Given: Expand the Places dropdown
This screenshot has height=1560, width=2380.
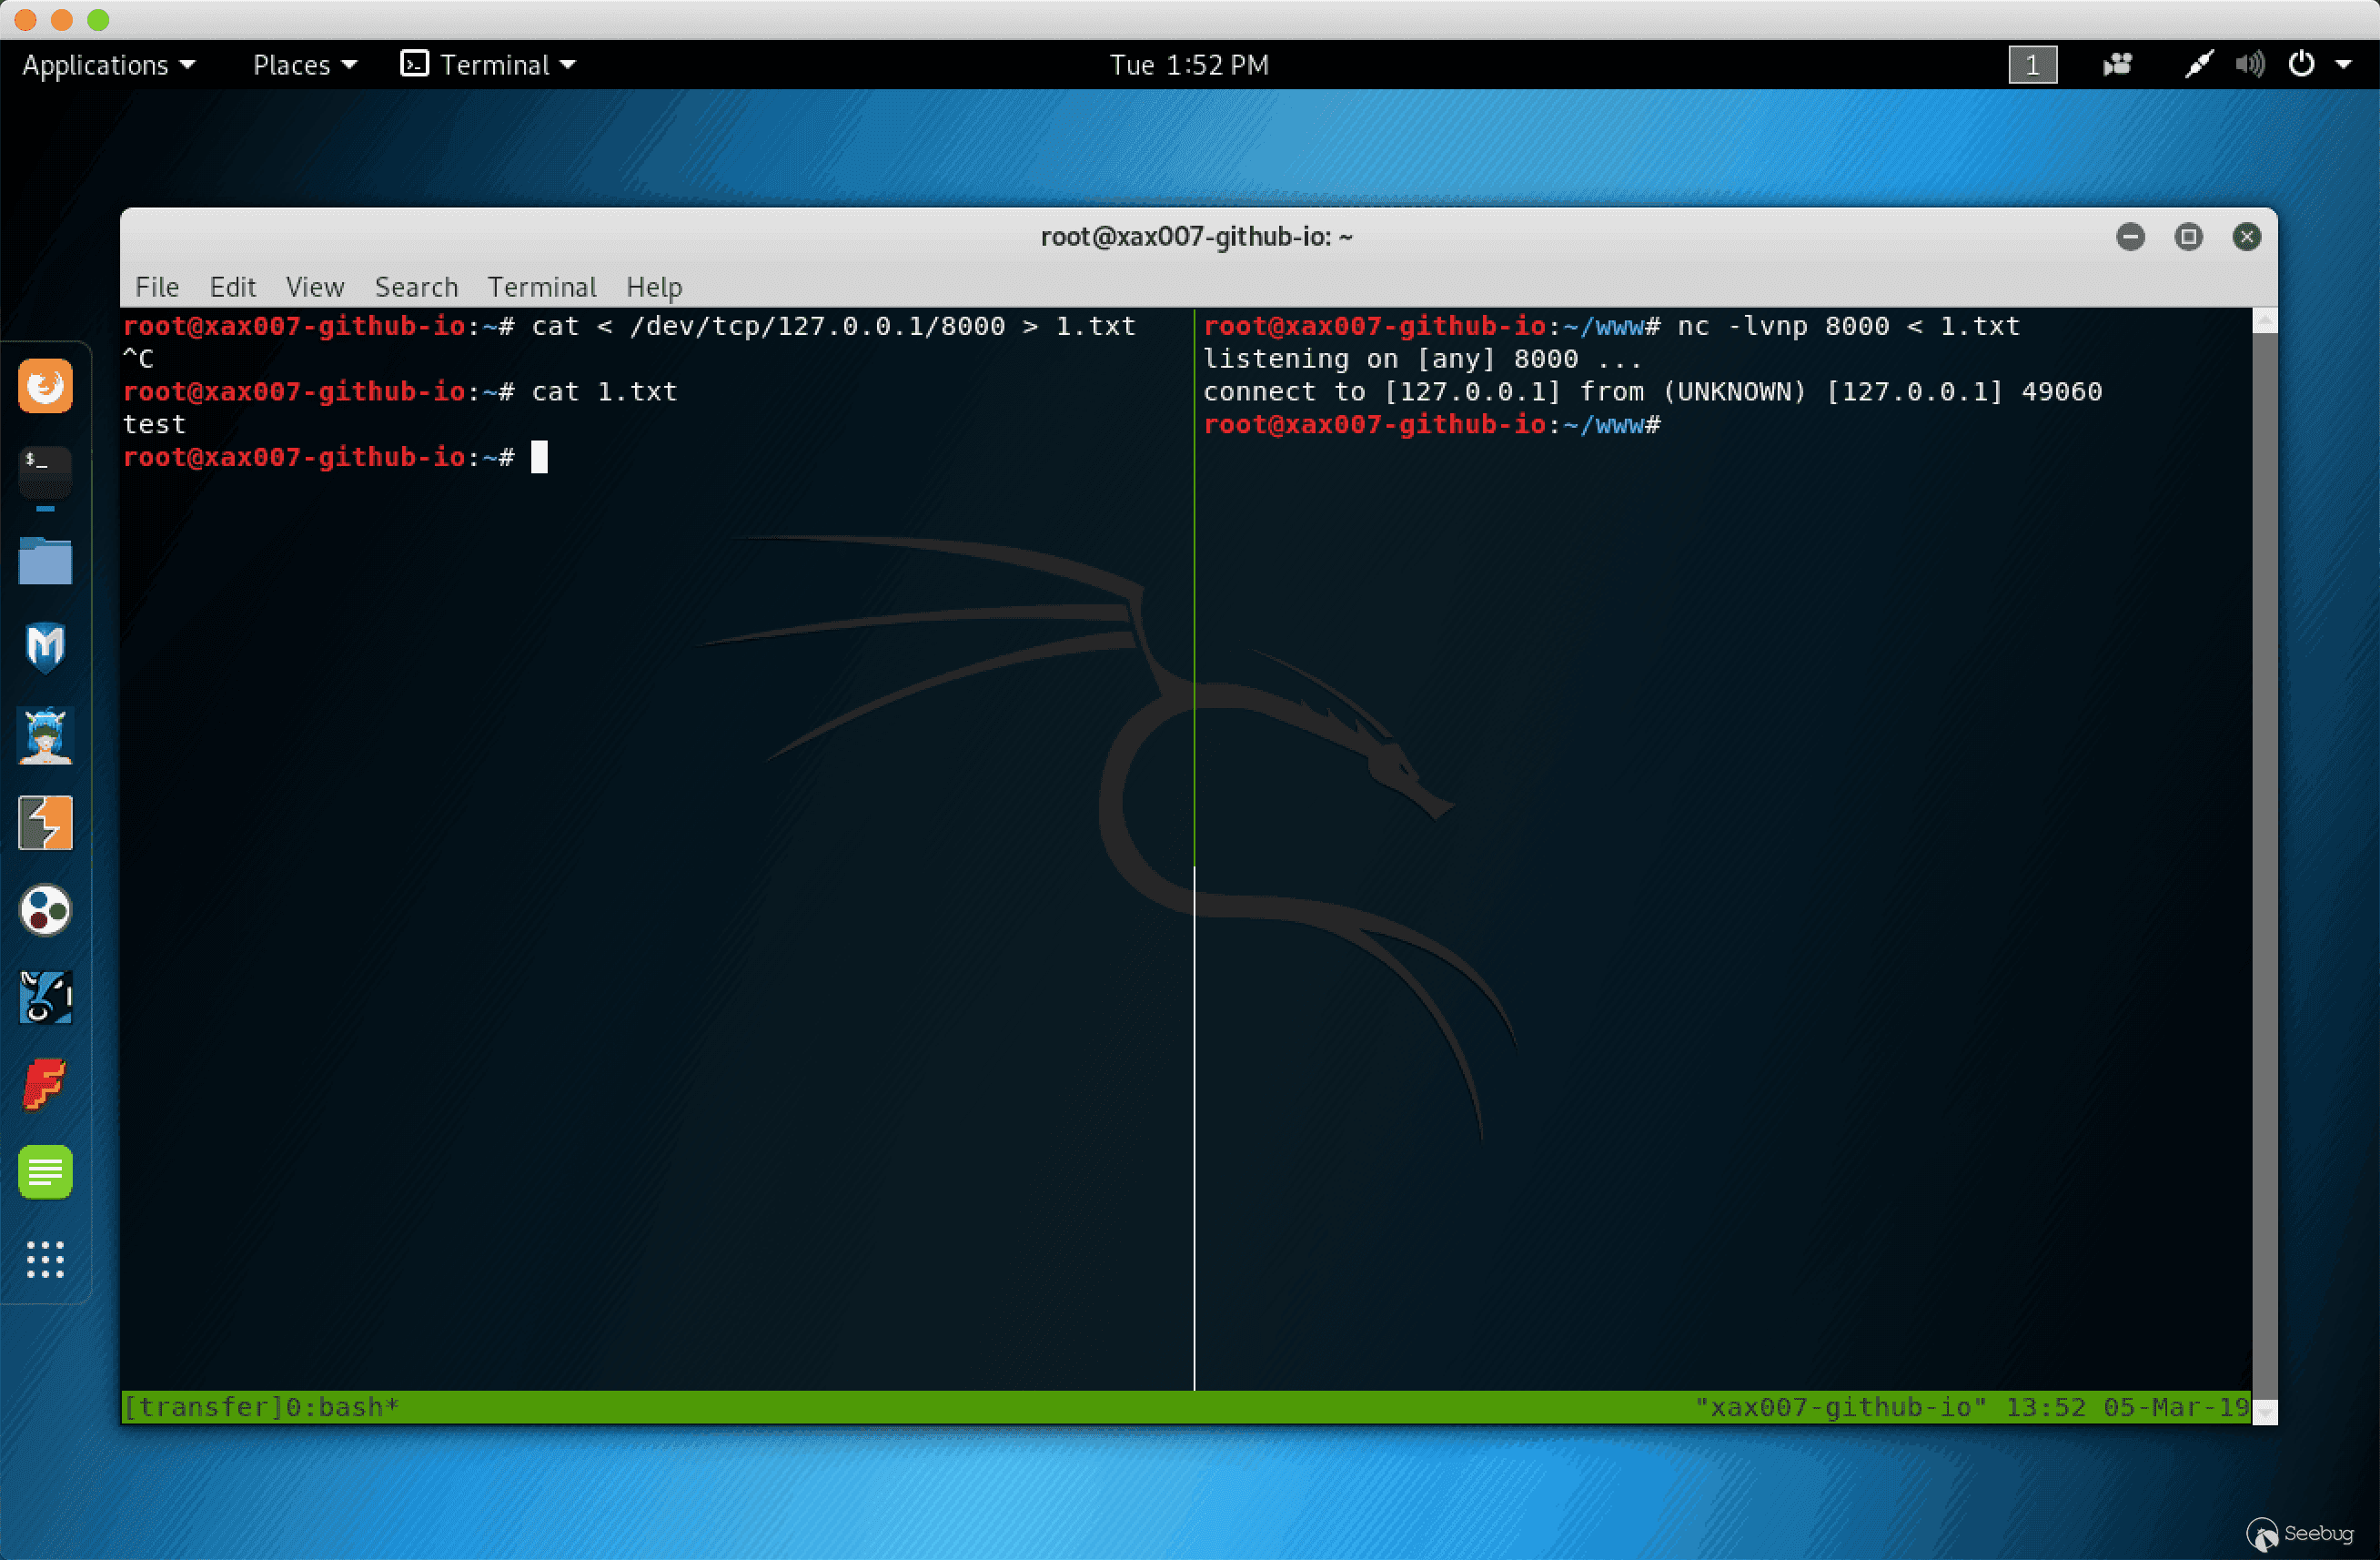Looking at the screenshot, I should 304,65.
